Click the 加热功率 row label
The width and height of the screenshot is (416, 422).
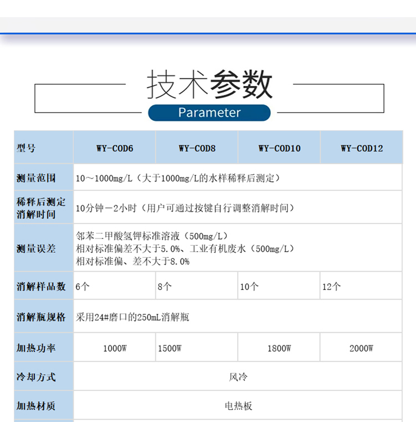pos(37,348)
